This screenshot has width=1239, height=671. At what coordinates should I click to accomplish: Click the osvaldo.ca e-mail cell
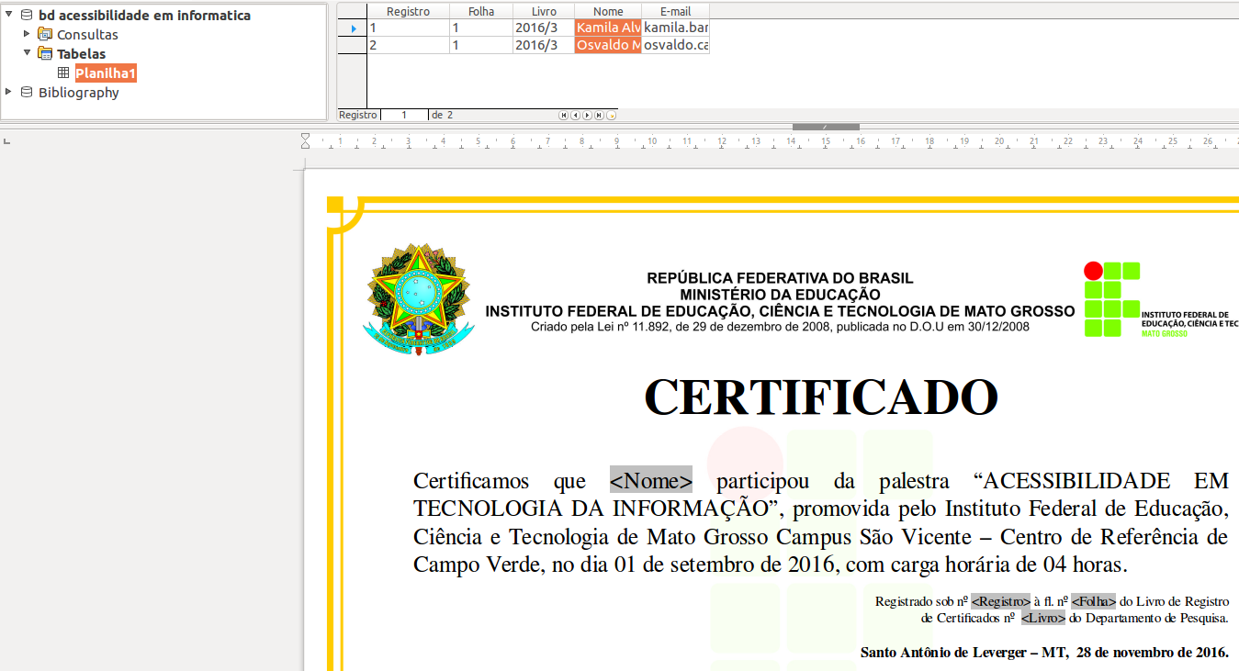click(x=675, y=45)
